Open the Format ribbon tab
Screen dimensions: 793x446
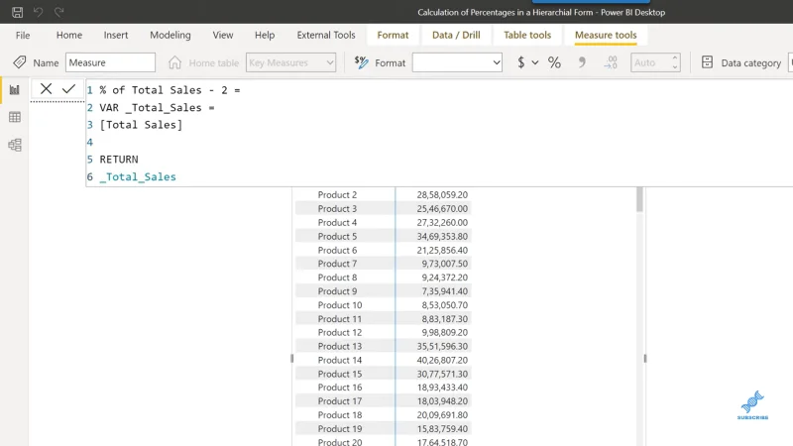(393, 35)
